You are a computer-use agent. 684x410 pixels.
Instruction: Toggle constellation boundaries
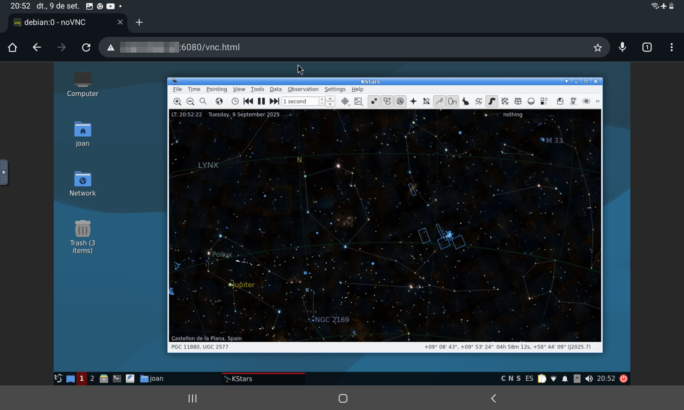478,101
